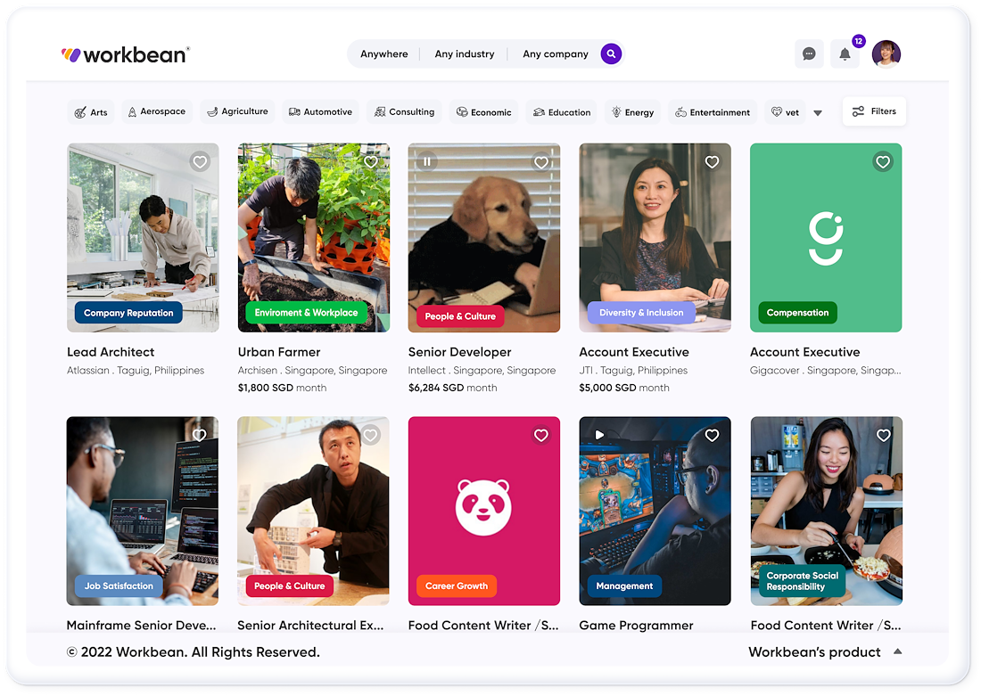The image size is (981, 696).
Task: Select the Energy category chip
Action: [x=632, y=112]
